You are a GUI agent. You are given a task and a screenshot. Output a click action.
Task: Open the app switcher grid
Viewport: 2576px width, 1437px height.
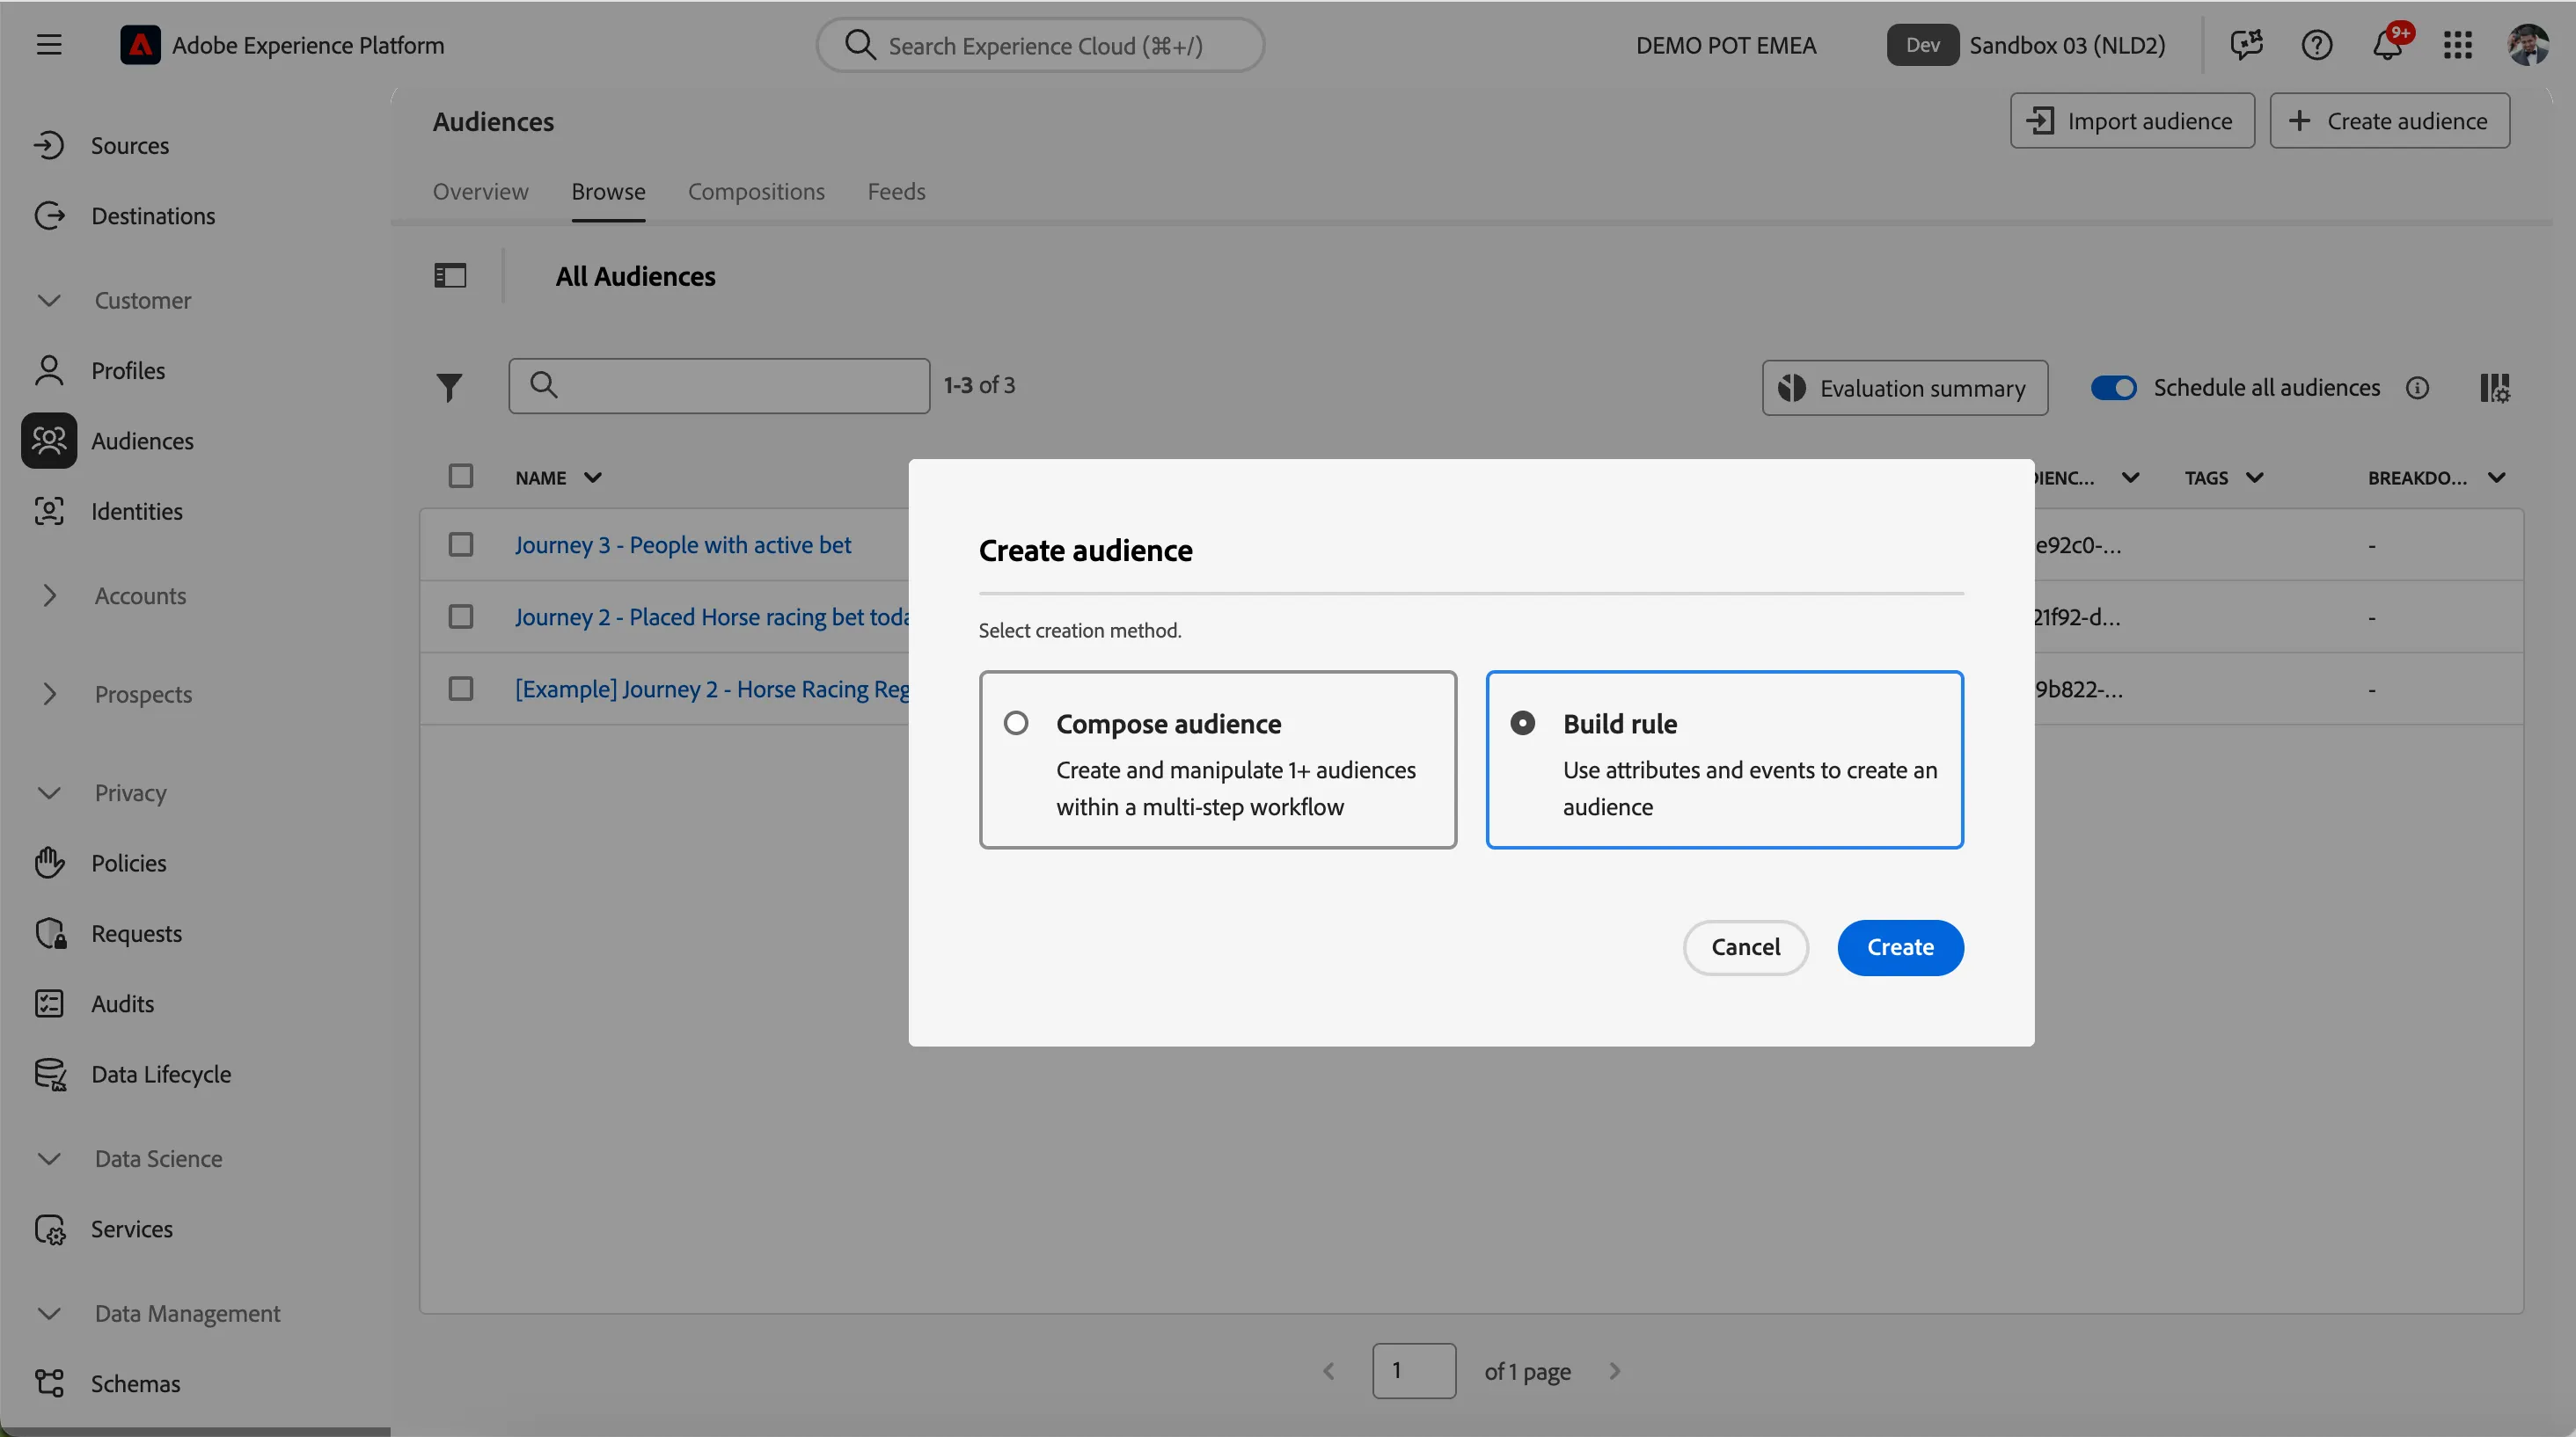coord(2457,45)
